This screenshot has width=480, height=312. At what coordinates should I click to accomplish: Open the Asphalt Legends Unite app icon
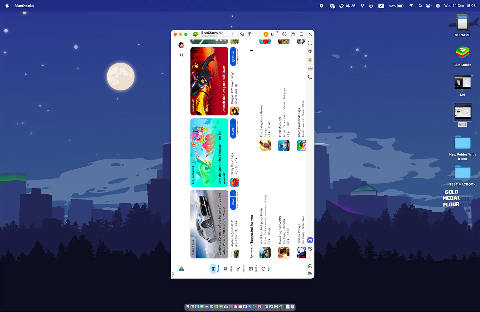coord(235,254)
